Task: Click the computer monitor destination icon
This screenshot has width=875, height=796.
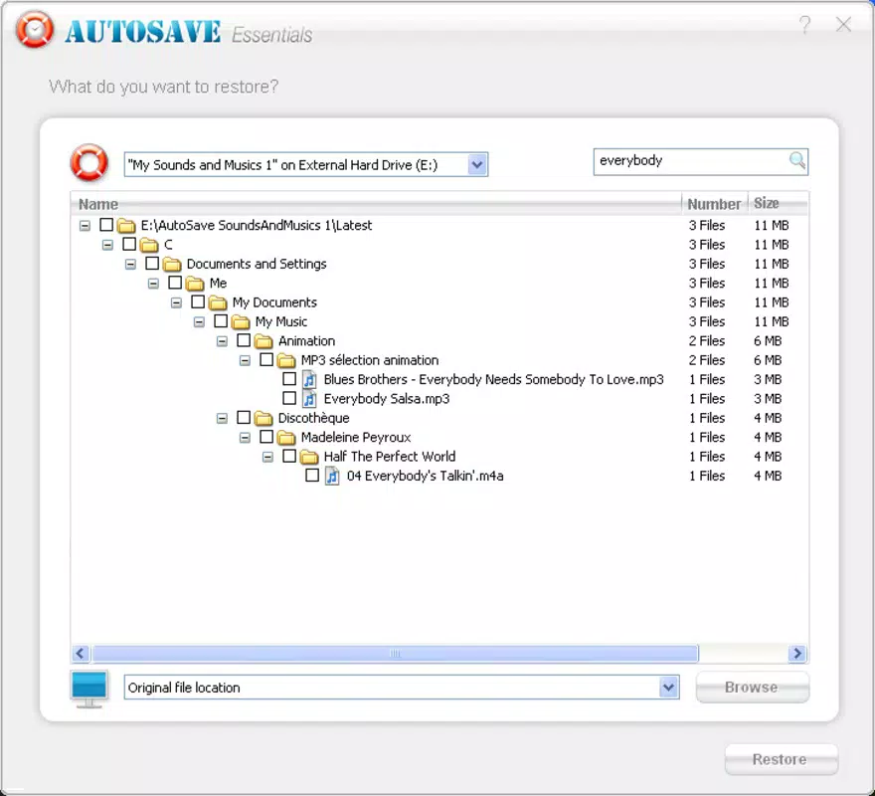Action: (88, 690)
